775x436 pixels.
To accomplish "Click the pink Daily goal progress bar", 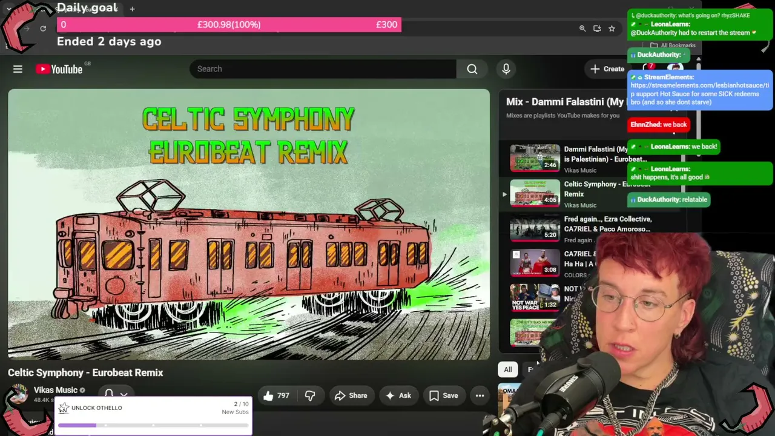I will pyautogui.click(x=229, y=24).
